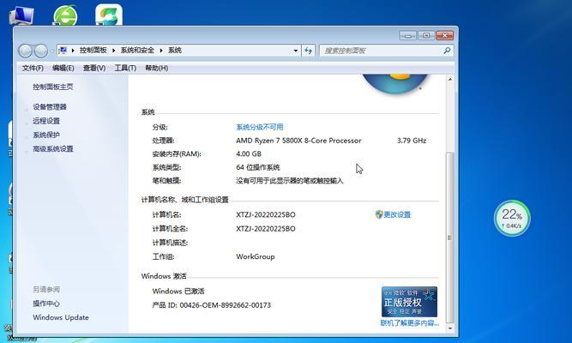Screen dimensions: 572x343
Task: Click the 系统分级不可用 link
Action: [259, 127]
